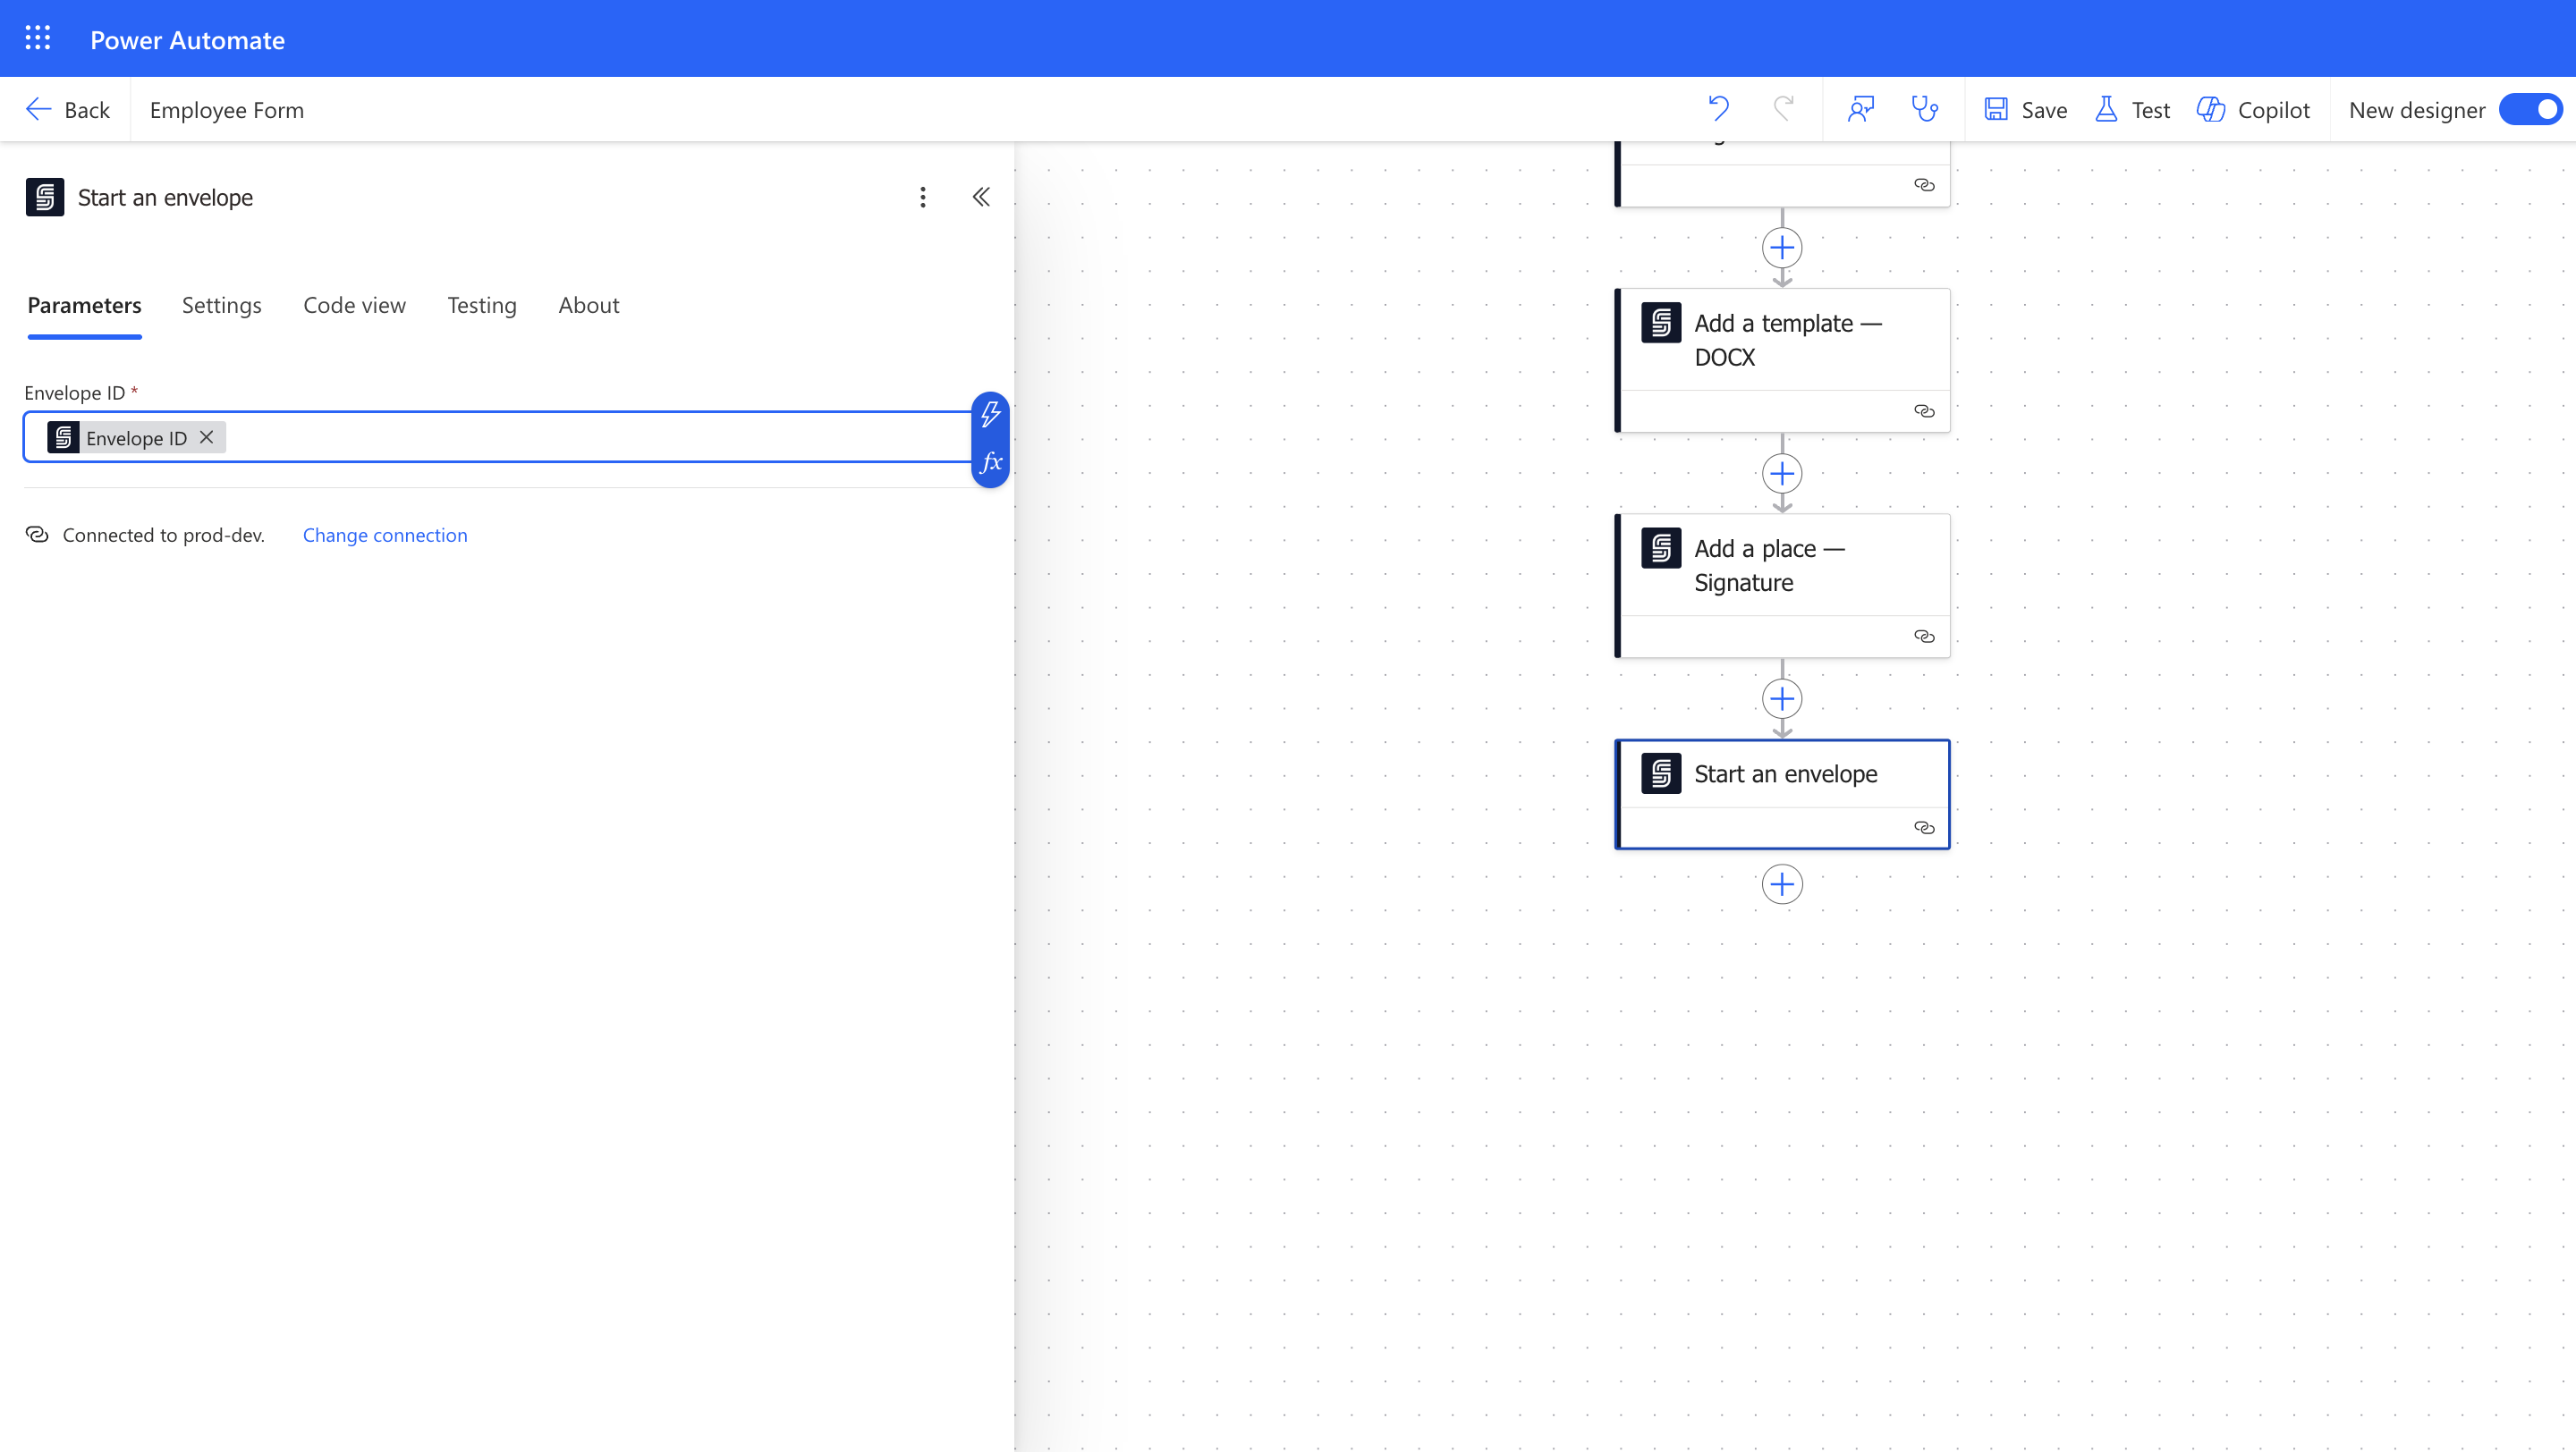Open the fx expression editor
Viewport: 2576px width, 1452px height.
coord(991,461)
